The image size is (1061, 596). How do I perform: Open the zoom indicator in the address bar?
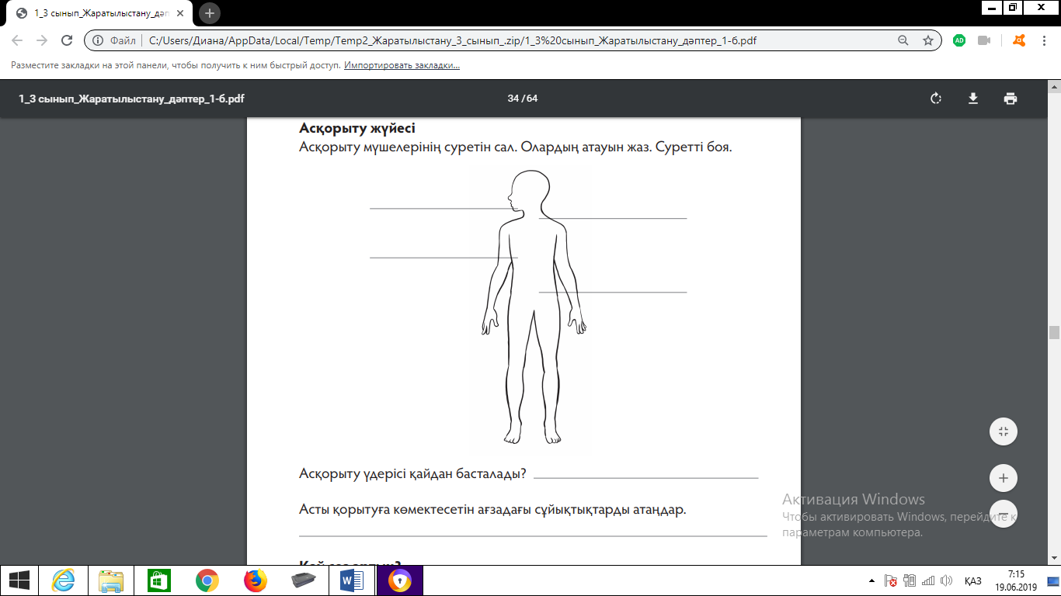tap(903, 40)
